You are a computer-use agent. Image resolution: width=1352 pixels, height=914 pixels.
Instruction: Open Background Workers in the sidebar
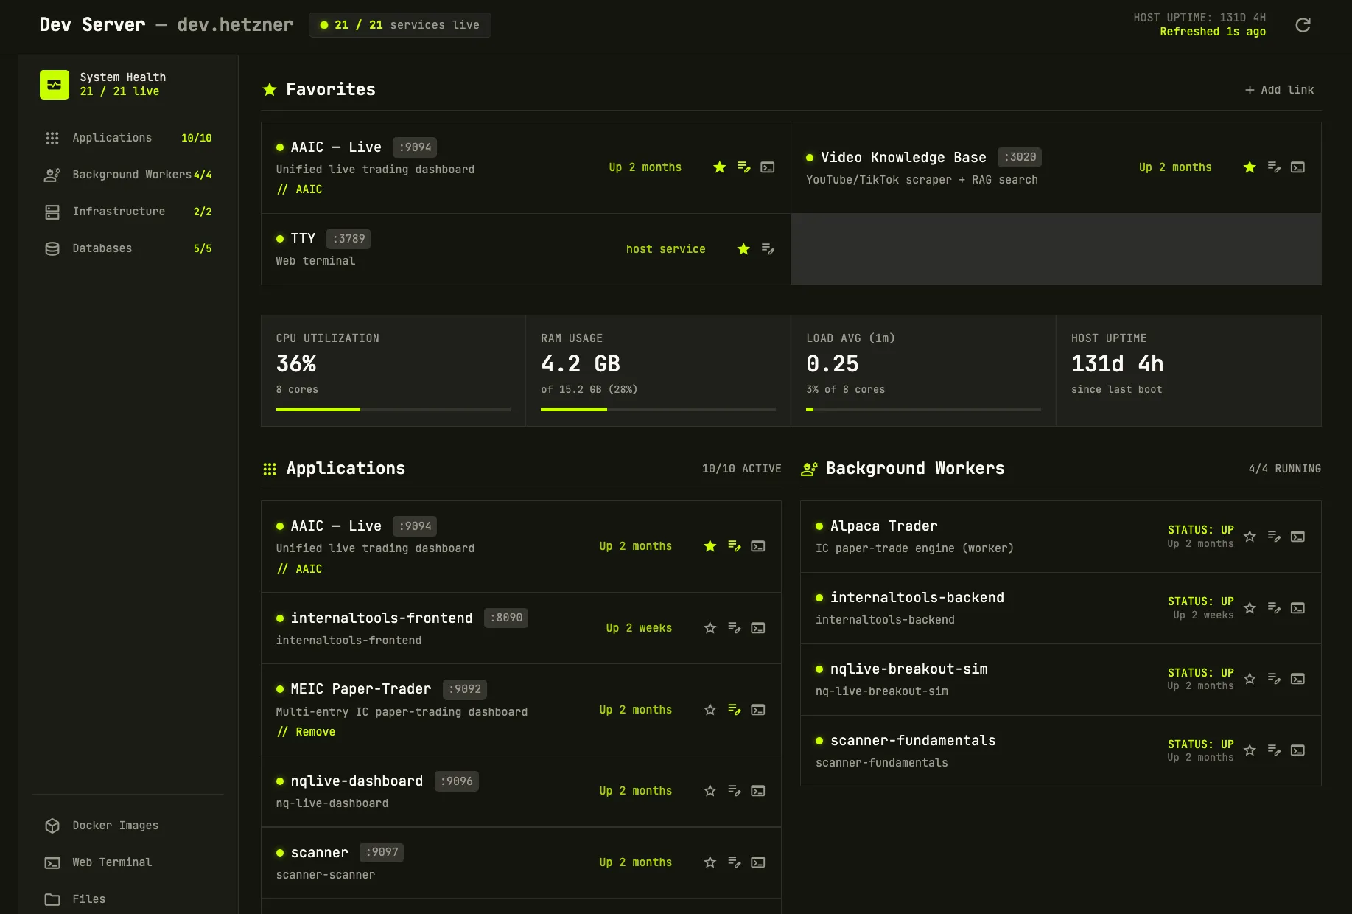click(x=128, y=175)
